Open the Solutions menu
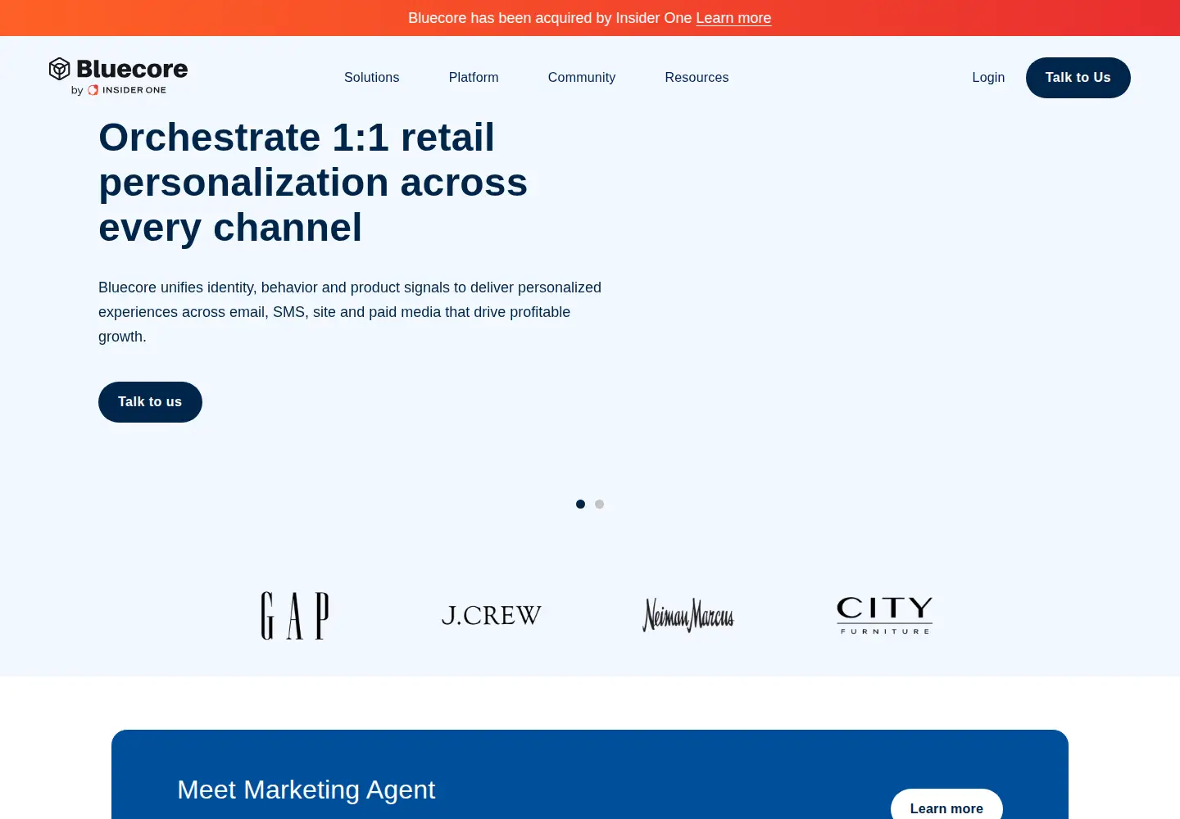This screenshot has height=819, width=1180. [371, 77]
